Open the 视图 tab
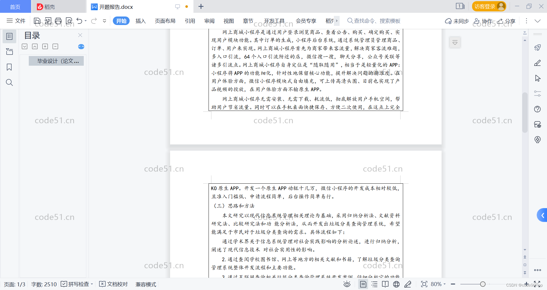The width and height of the screenshot is (547, 290). click(x=229, y=21)
